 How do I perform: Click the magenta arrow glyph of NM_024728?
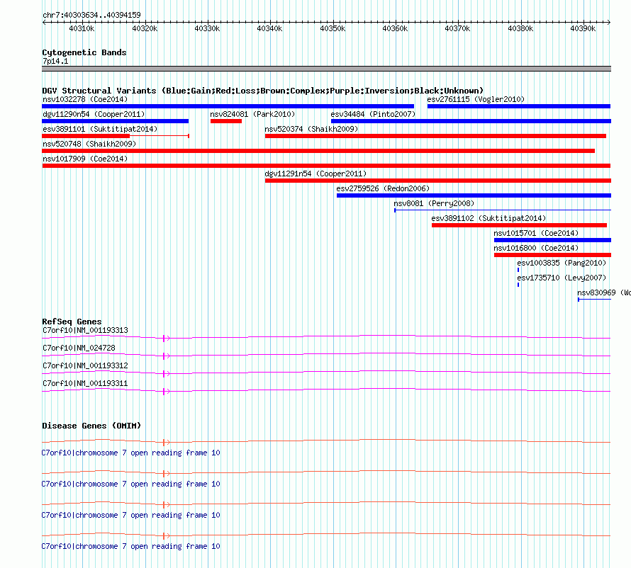166,356
